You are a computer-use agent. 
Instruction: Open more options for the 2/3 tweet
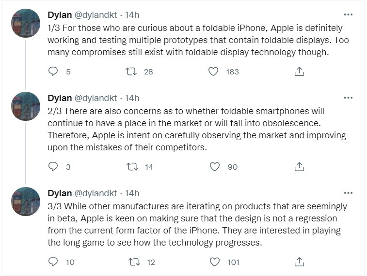(x=348, y=98)
